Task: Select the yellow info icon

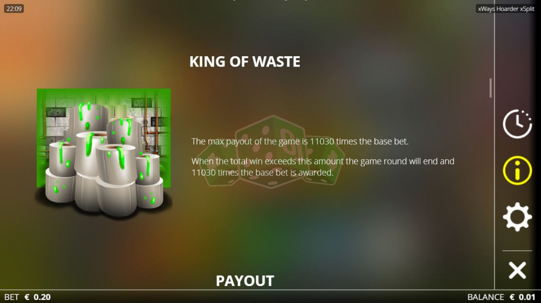Action: [x=517, y=170]
